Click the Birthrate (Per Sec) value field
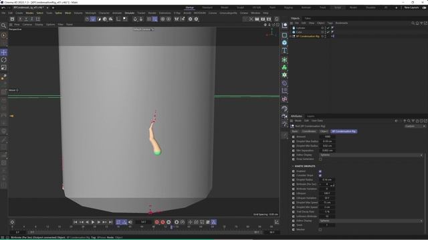 tap(327, 184)
